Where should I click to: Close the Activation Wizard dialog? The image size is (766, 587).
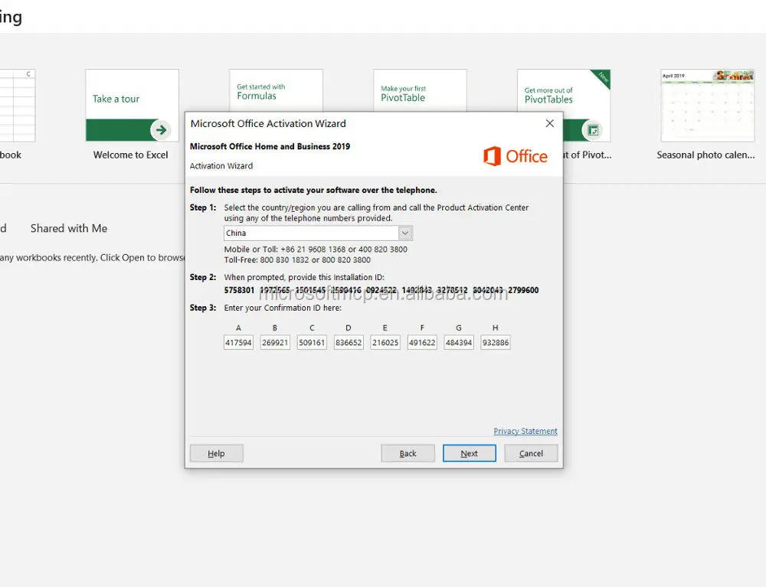[549, 123]
